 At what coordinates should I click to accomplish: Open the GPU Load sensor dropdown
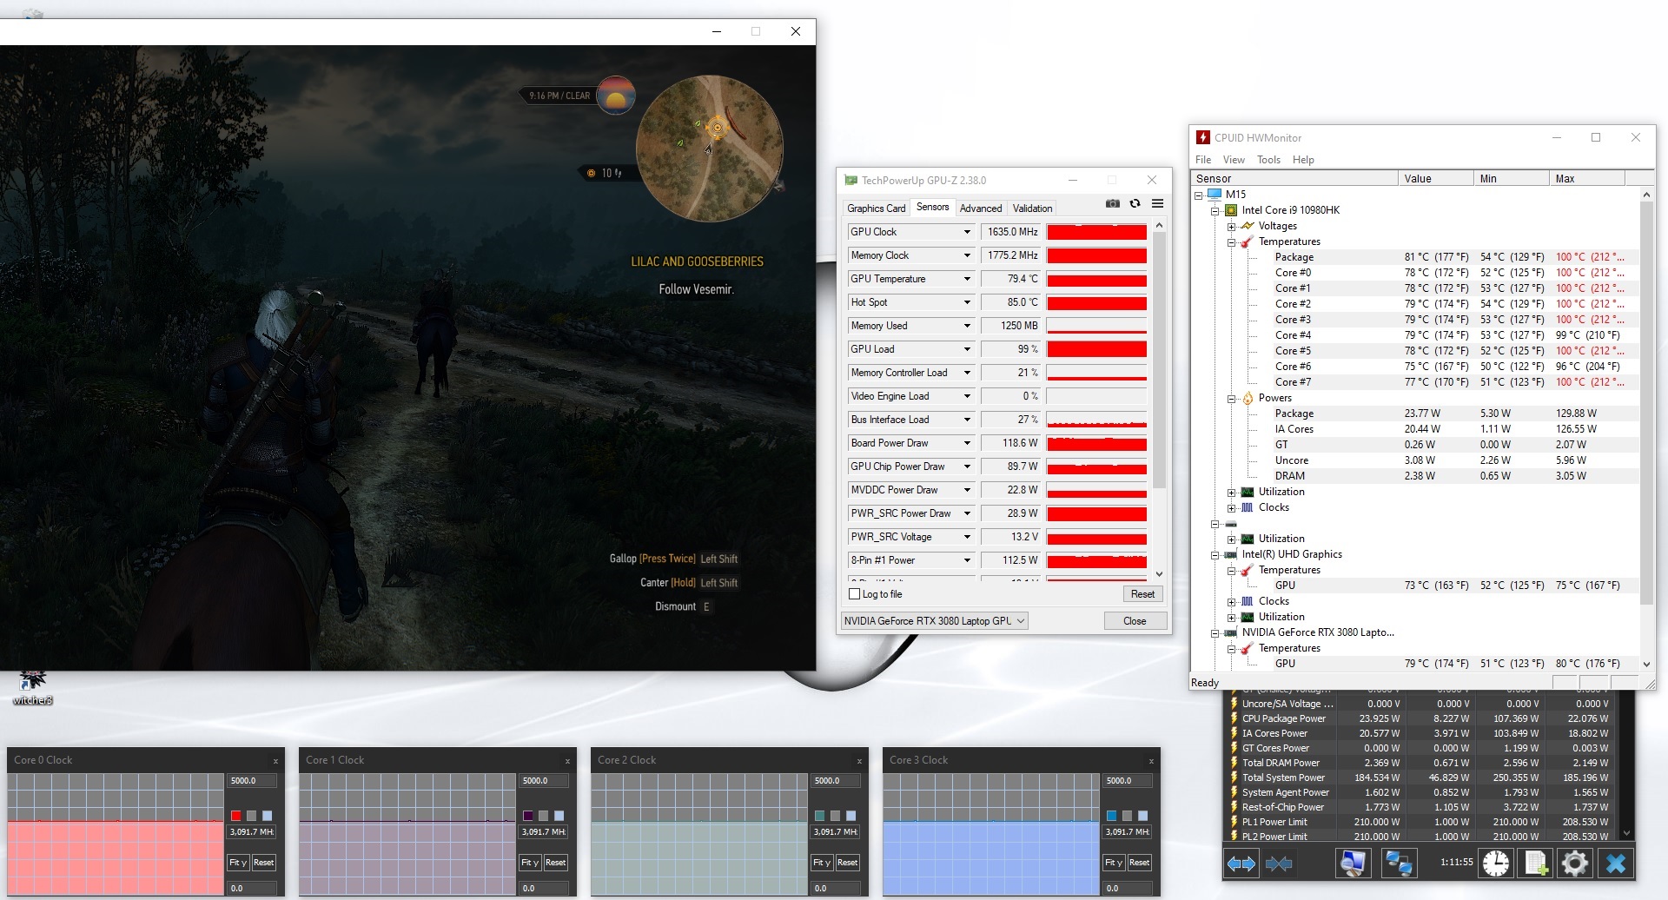click(x=967, y=349)
